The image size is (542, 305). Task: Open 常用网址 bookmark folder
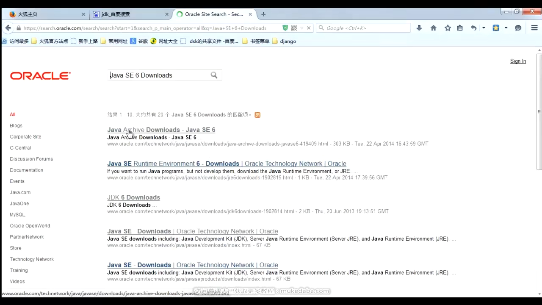tap(114, 41)
